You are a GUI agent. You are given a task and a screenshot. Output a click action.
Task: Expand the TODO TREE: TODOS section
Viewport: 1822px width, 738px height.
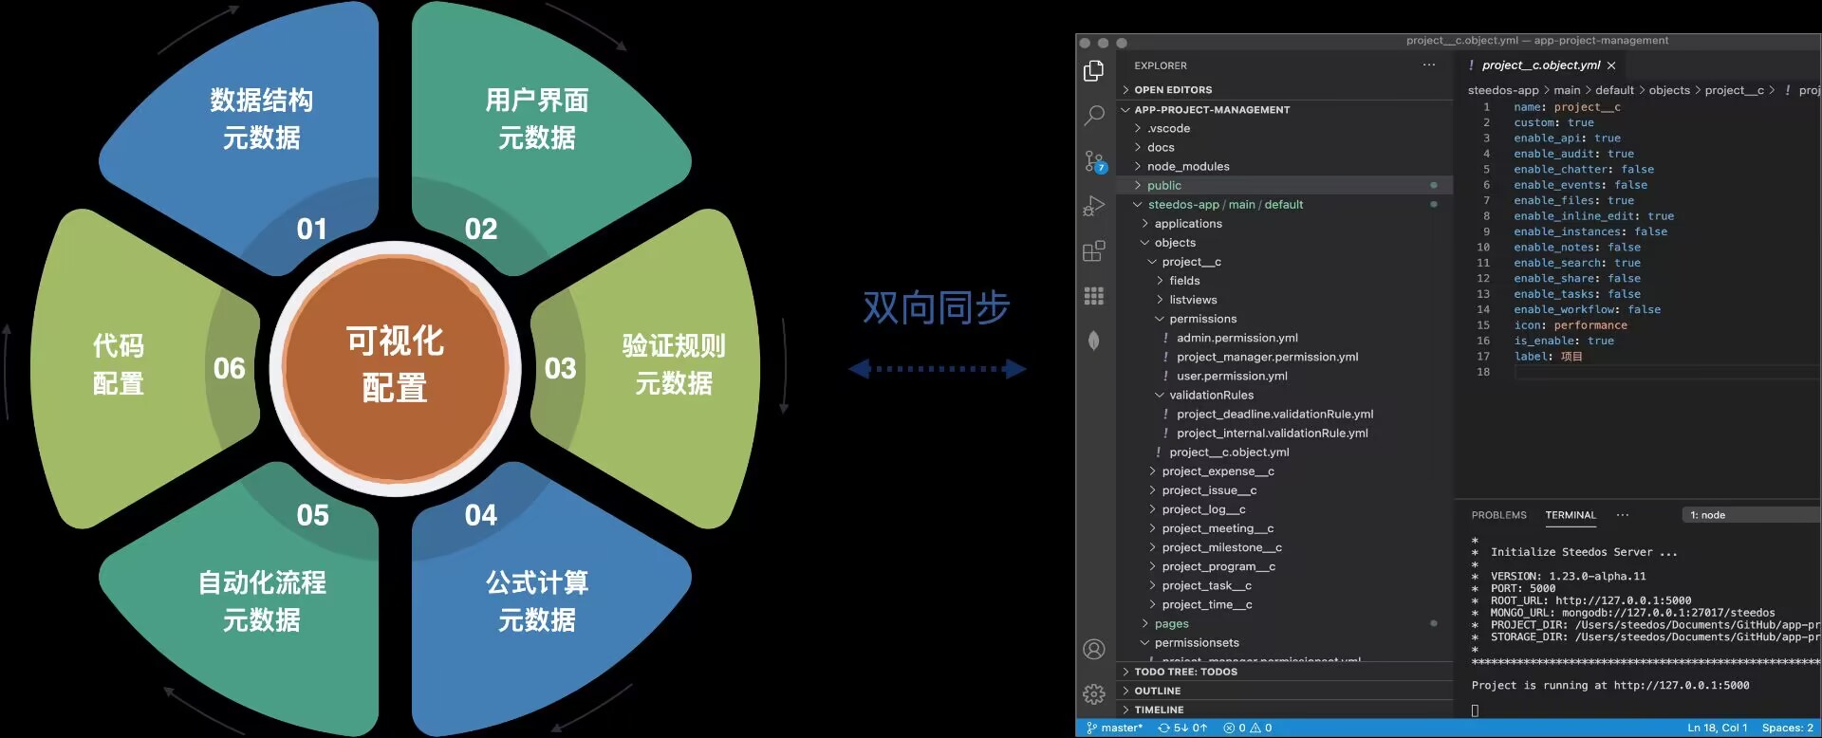pos(1285,672)
